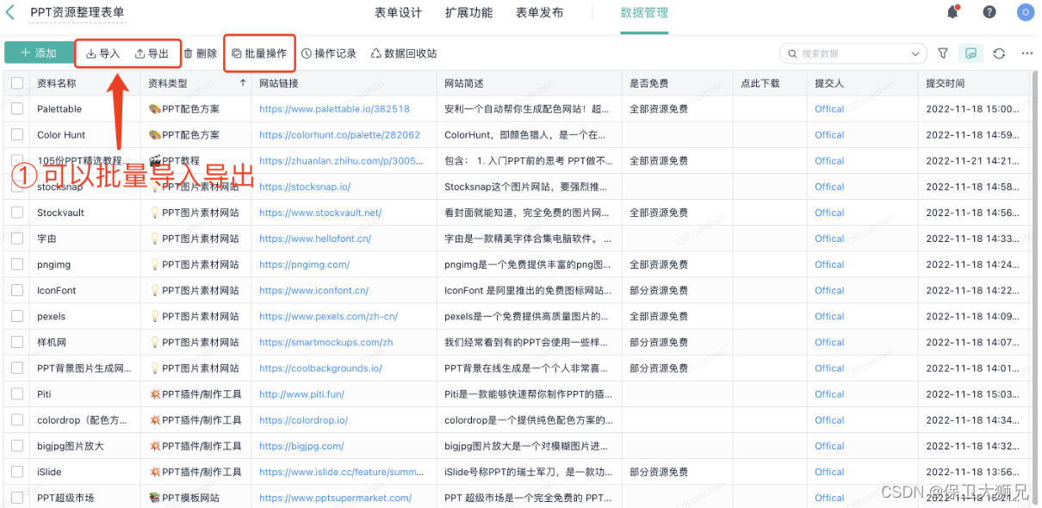Check the Palettable row checkbox
The width and height of the screenshot is (1042, 508).
pos(17,109)
